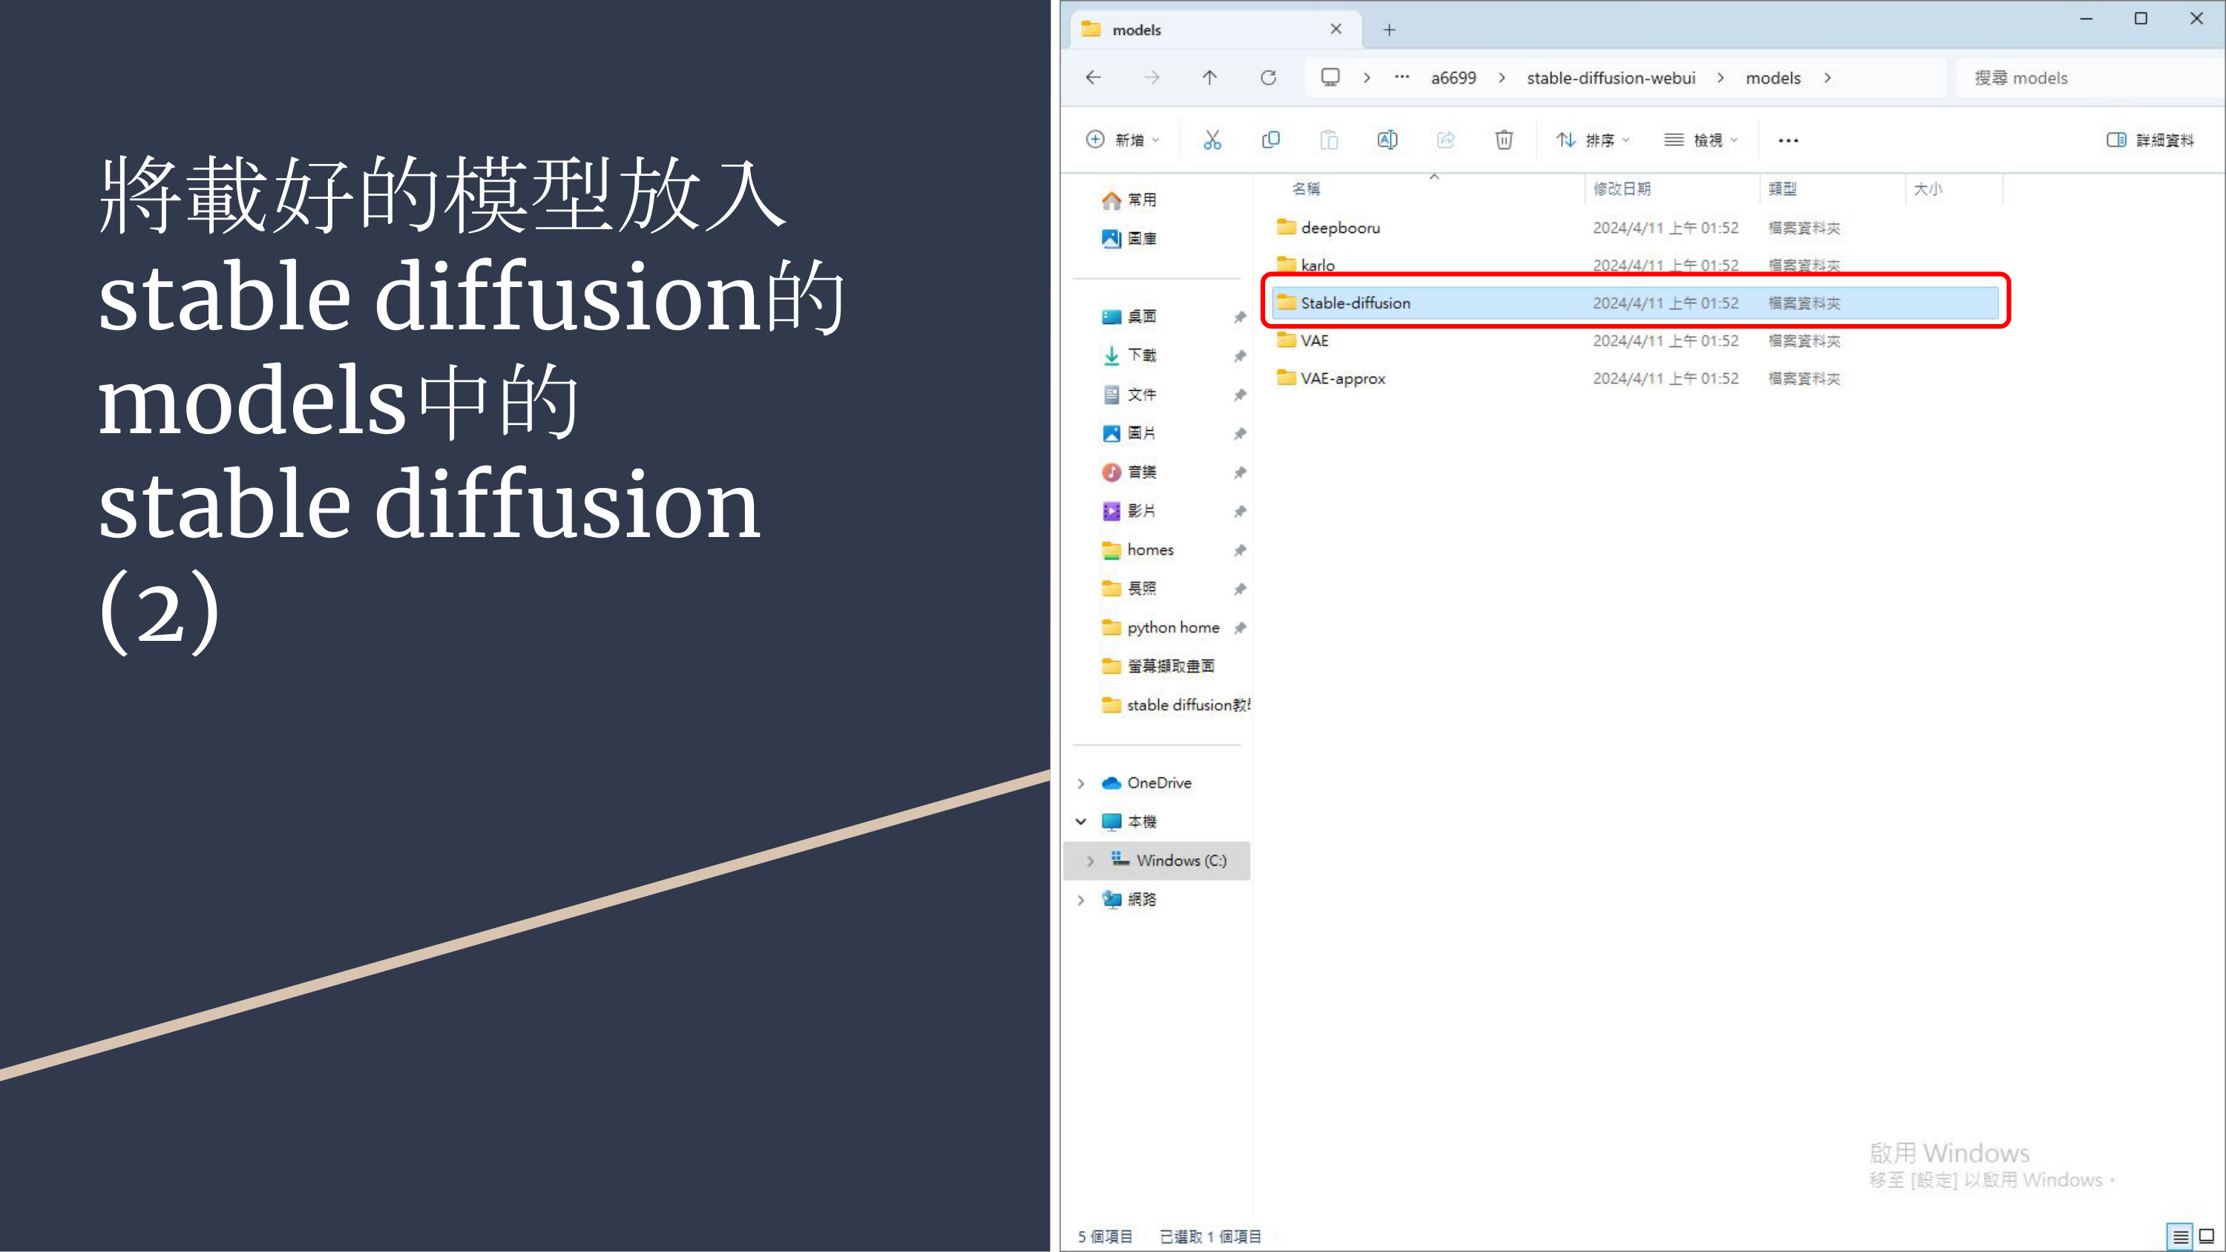
Task: Copy the selected folder using copy icon
Action: point(1270,140)
